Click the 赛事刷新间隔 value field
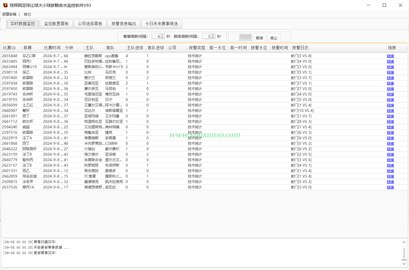The width and height of the screenshot is (409, 270). (x=156, y=36)
